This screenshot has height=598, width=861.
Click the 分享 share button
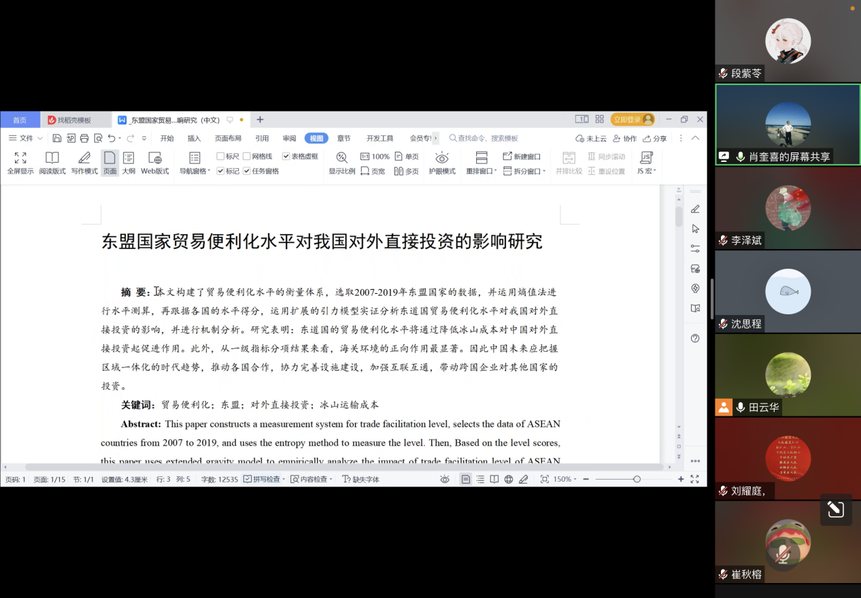(655, 139)
